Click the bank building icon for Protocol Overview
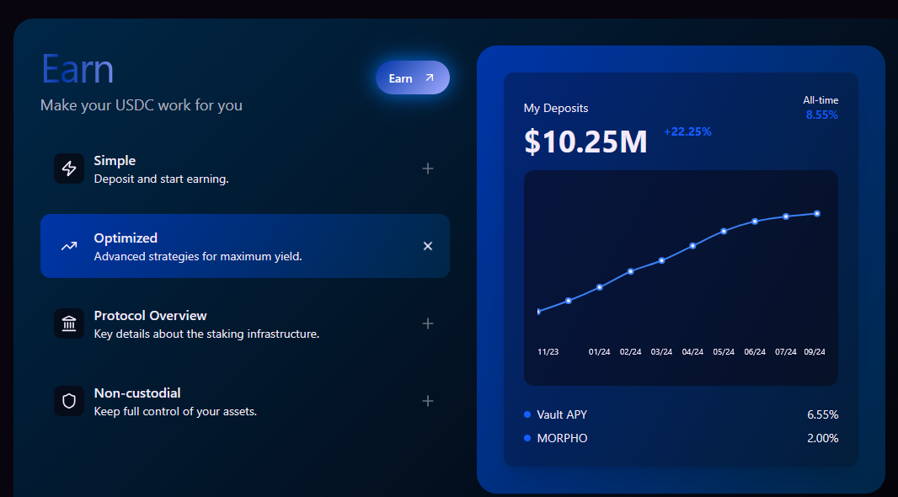 [69, 323]
